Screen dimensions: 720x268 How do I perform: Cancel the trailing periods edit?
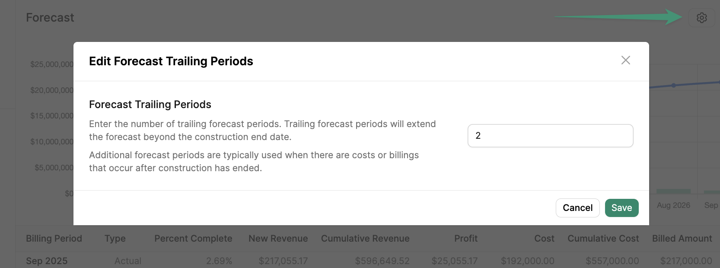[x=577, y=208]
